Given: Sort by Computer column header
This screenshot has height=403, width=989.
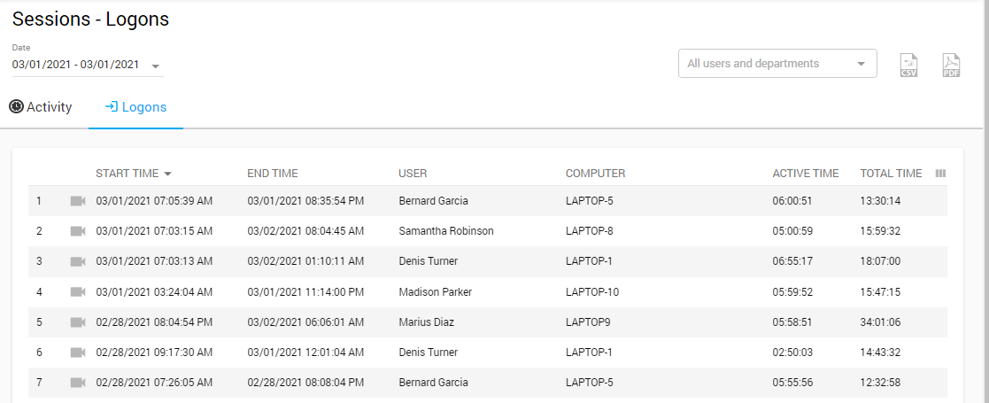Looking at the screenshot, I should tap(595, 174).
